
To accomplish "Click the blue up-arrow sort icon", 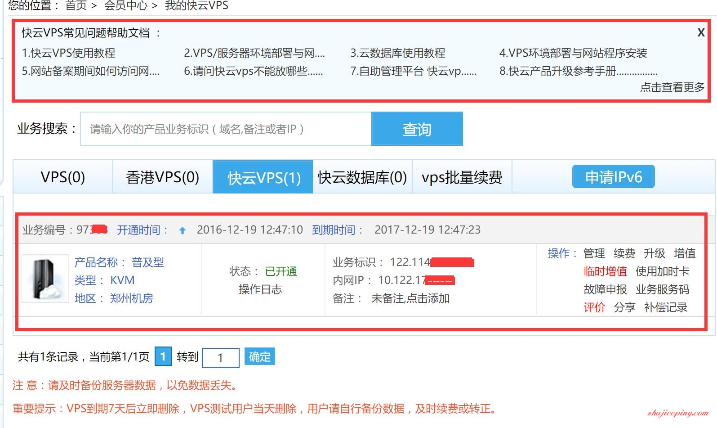I will (182, 230).
